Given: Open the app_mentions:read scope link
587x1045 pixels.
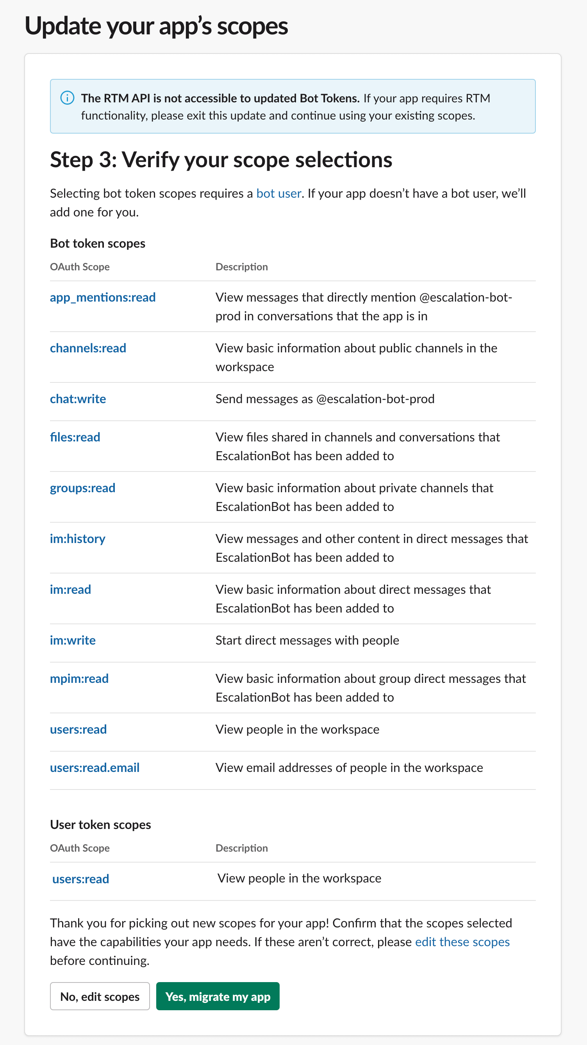Looking at the screenshot, I should tap(103, 297).
